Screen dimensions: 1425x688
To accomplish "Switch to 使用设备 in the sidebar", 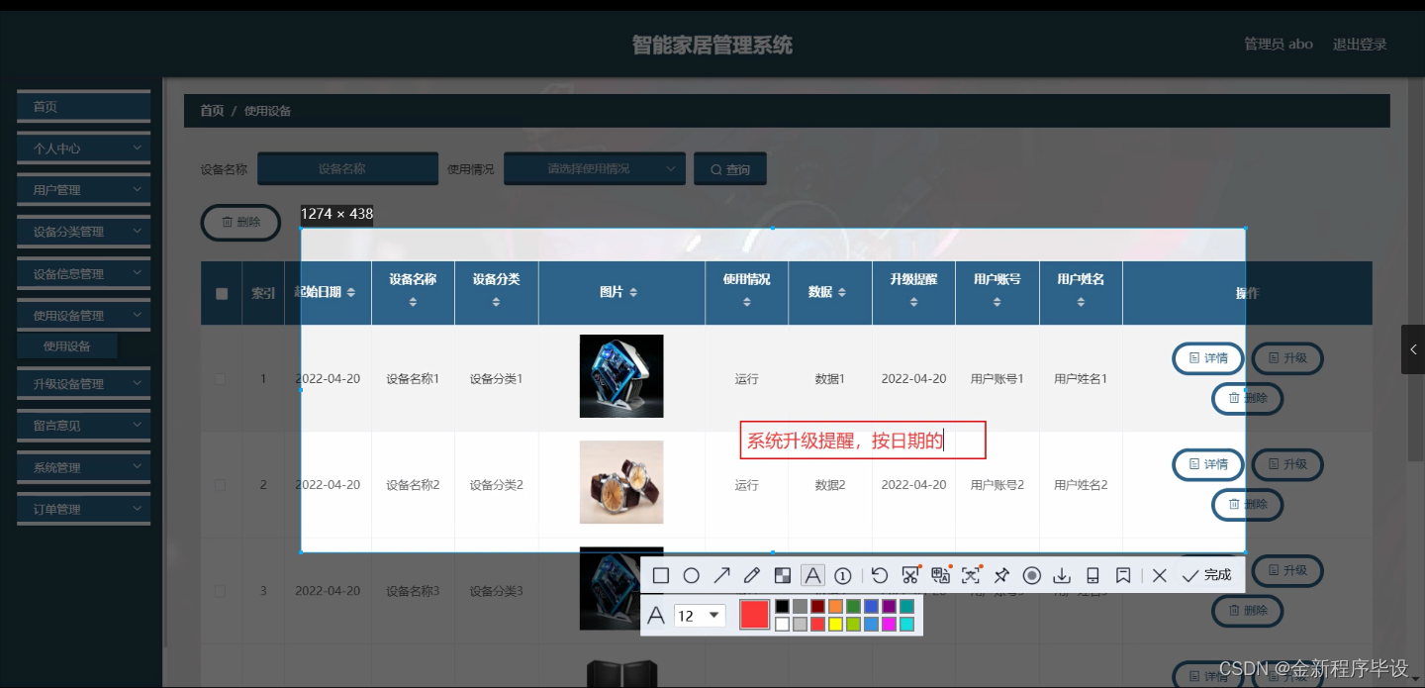I will click(67, 345).
